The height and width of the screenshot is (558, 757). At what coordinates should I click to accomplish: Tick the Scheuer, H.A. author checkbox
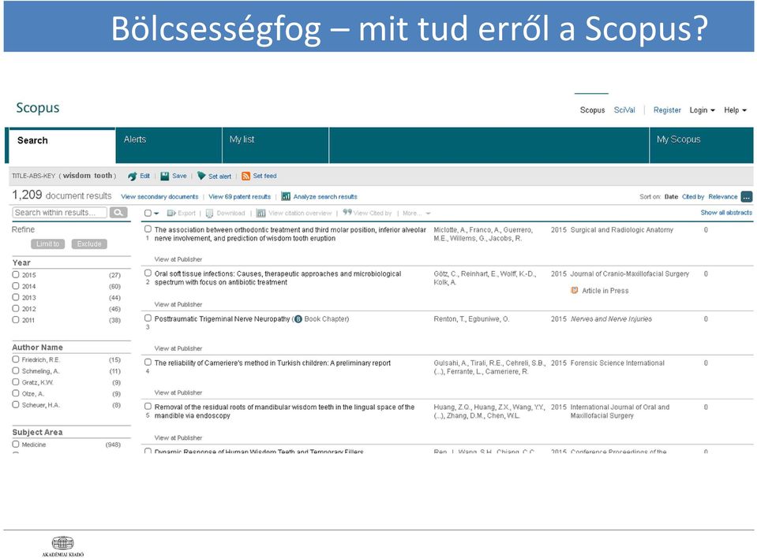pyautogui.click(x=16, y=405)
